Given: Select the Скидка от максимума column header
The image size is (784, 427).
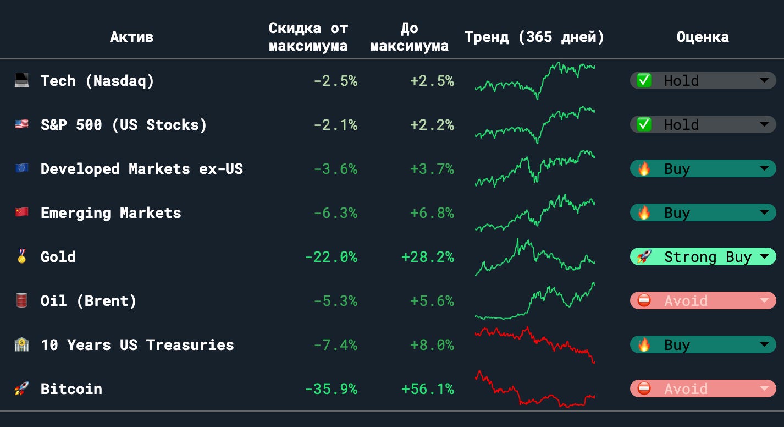Looking at the screenshot, I should click(x=308, y=37).
